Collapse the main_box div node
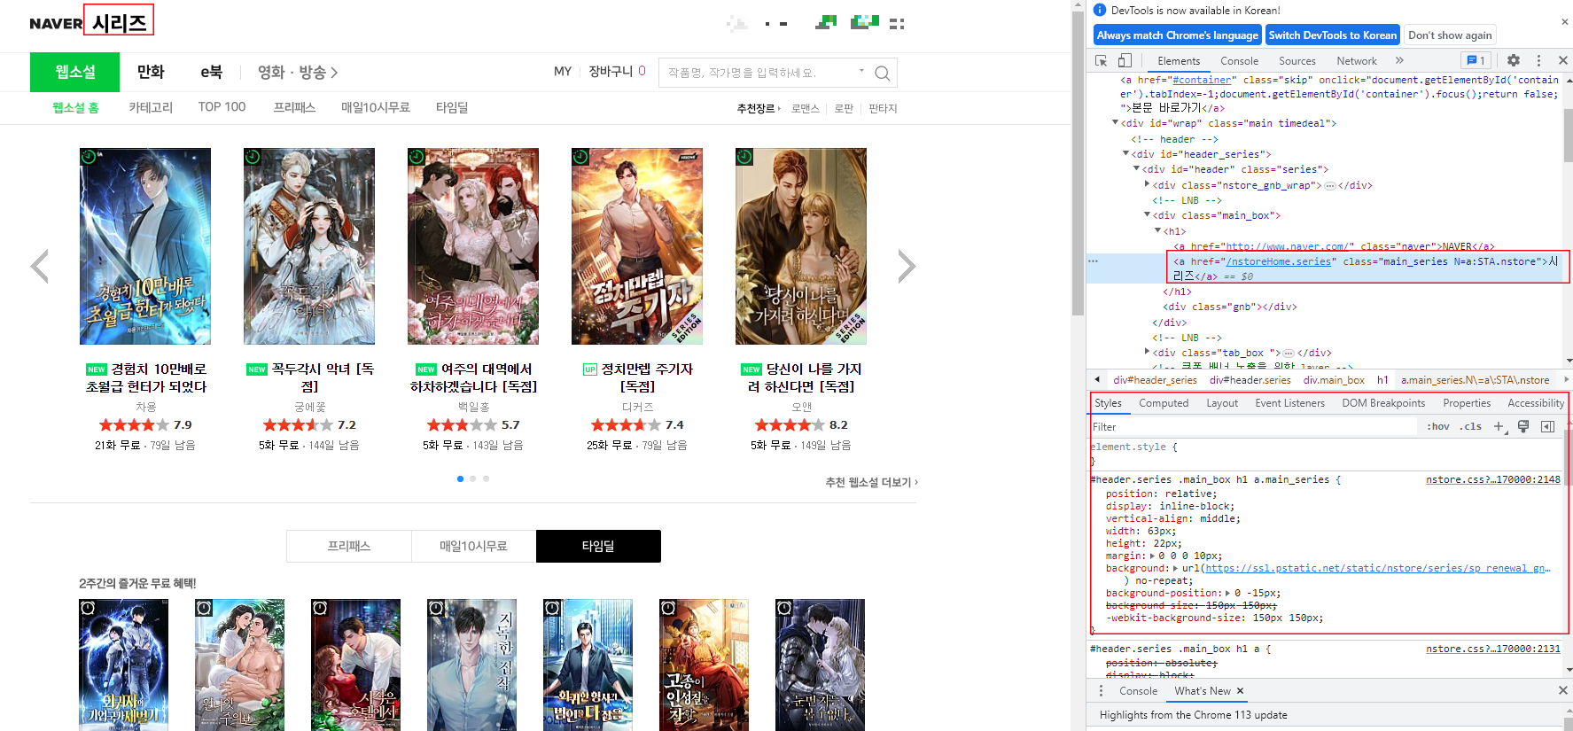This screenshot has height=731, width=1573. click(1147, 214)
